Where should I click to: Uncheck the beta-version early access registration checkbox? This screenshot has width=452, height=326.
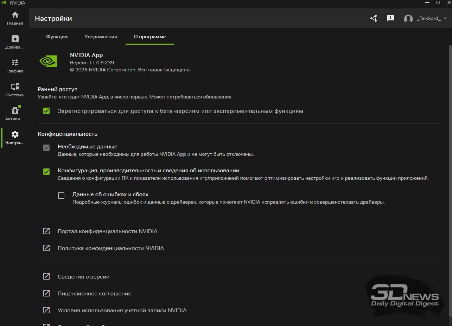click(46, 111)
